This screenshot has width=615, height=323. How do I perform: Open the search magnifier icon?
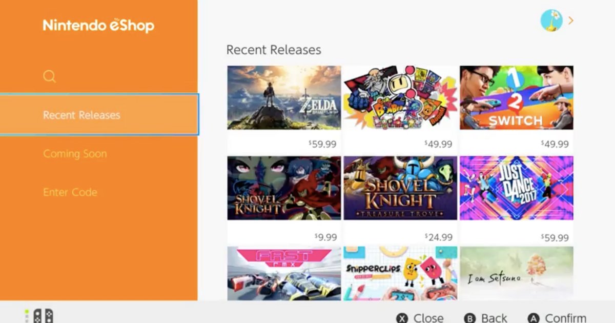point(49,76)
